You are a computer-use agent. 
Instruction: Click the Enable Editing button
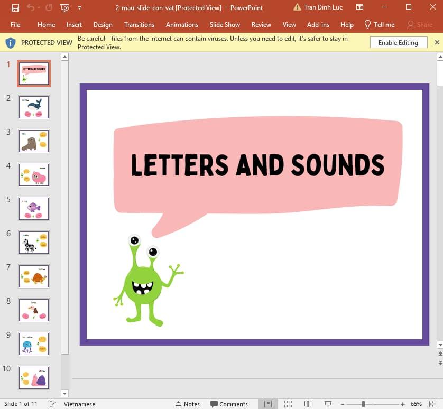pyautogui.click(x=398, y=43)
